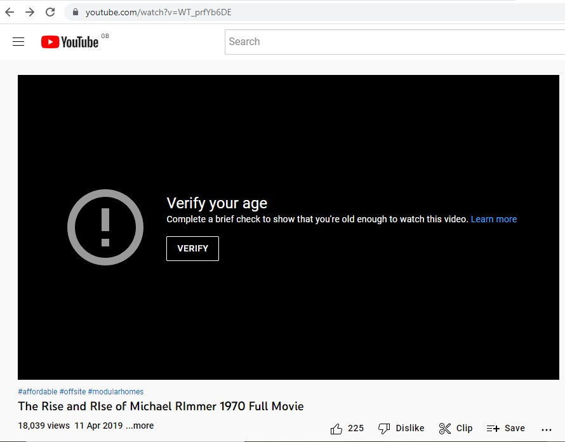565x442 pixels.
Task: Reload the YouTube page
Action: pyautogui.click(x=50, y=12)
